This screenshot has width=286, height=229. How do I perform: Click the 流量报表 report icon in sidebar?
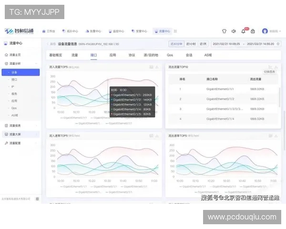(x=6, y=125)
